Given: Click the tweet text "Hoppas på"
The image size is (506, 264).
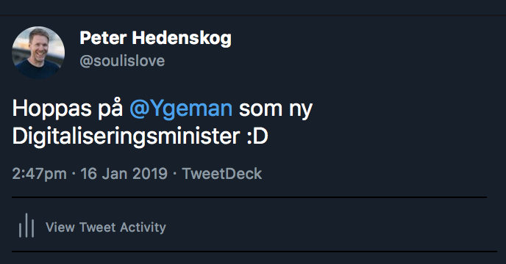Looking at the screenshot, I should coord(68,109).
